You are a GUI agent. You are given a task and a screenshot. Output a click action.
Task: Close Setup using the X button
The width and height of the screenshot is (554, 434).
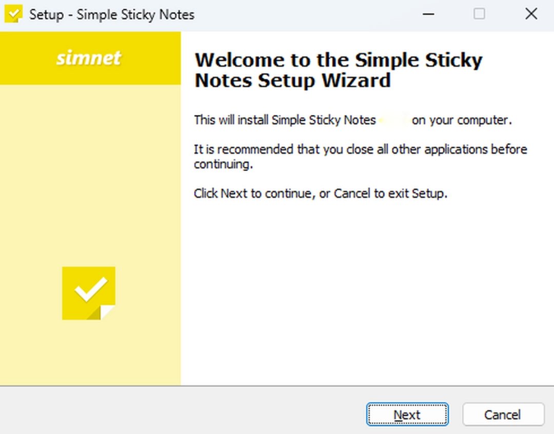[x=531, y=14]
